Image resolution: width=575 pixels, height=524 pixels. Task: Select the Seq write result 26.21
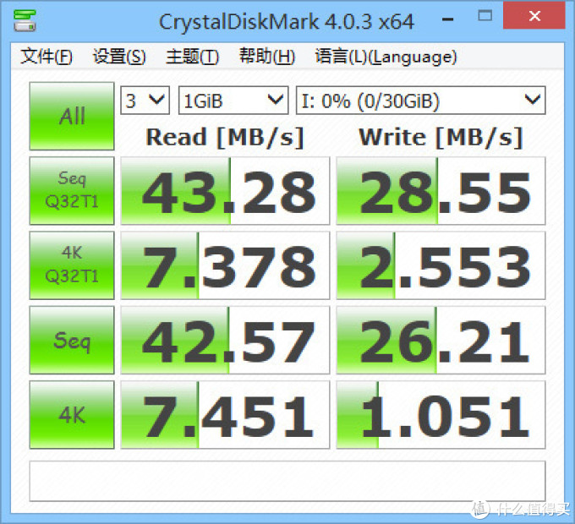pos(441,340)
